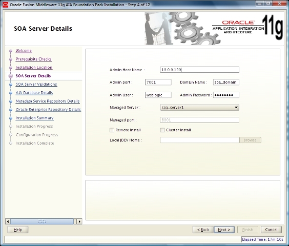Open the Welcome step link

tap(24, 51)
